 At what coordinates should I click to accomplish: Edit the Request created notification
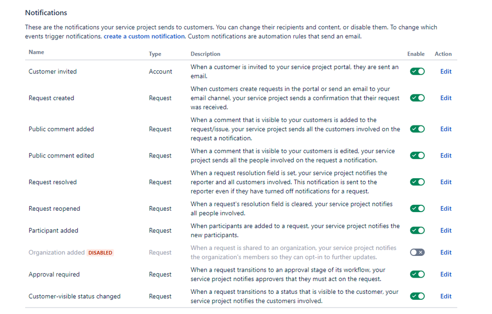pos(445,98)
